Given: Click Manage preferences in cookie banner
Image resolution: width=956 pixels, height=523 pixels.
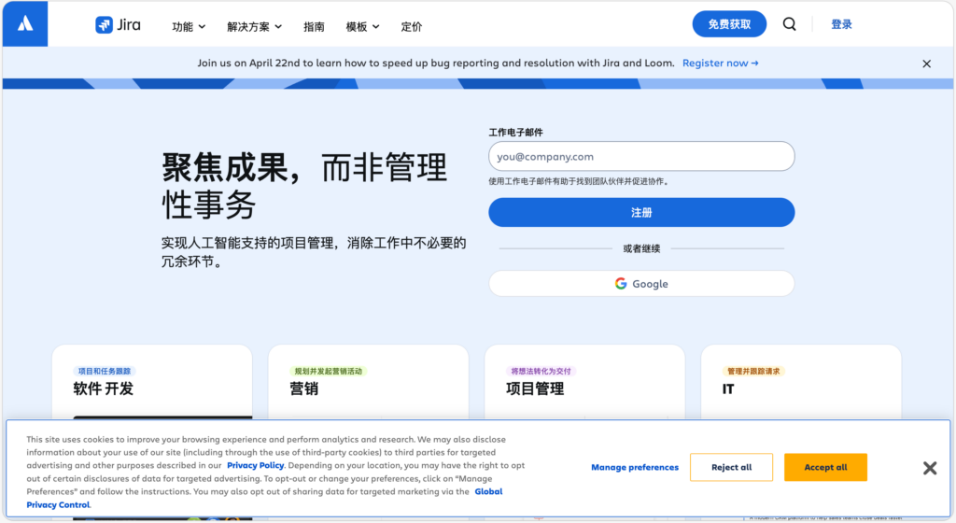Looking at the screenshot, I should click(x=635, y=468).
